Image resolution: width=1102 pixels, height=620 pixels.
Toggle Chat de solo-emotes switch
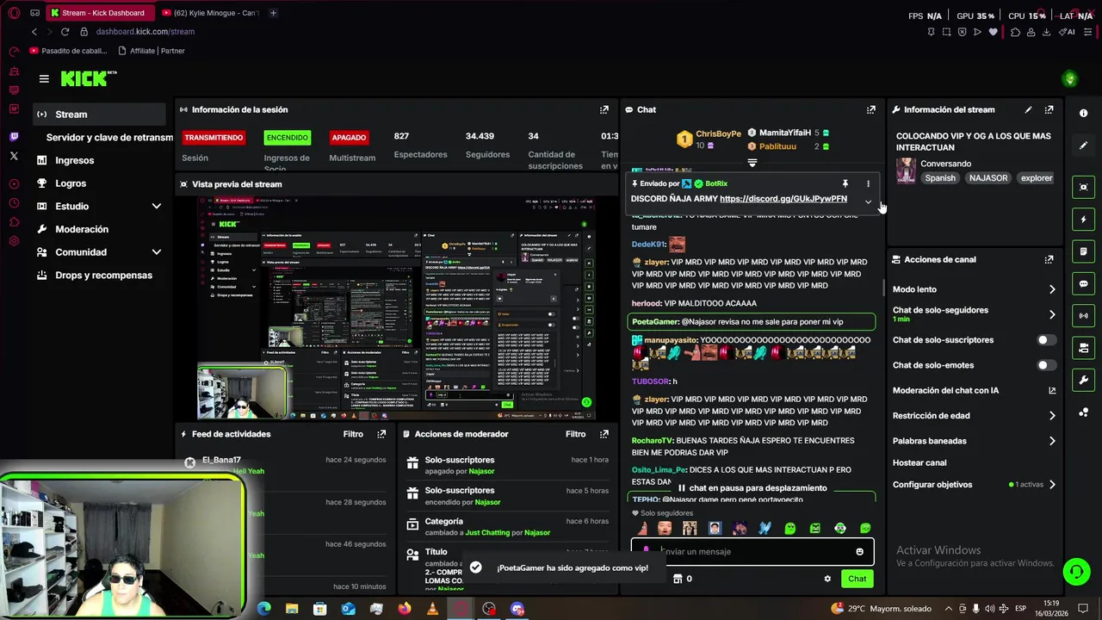click(1046, 365)
